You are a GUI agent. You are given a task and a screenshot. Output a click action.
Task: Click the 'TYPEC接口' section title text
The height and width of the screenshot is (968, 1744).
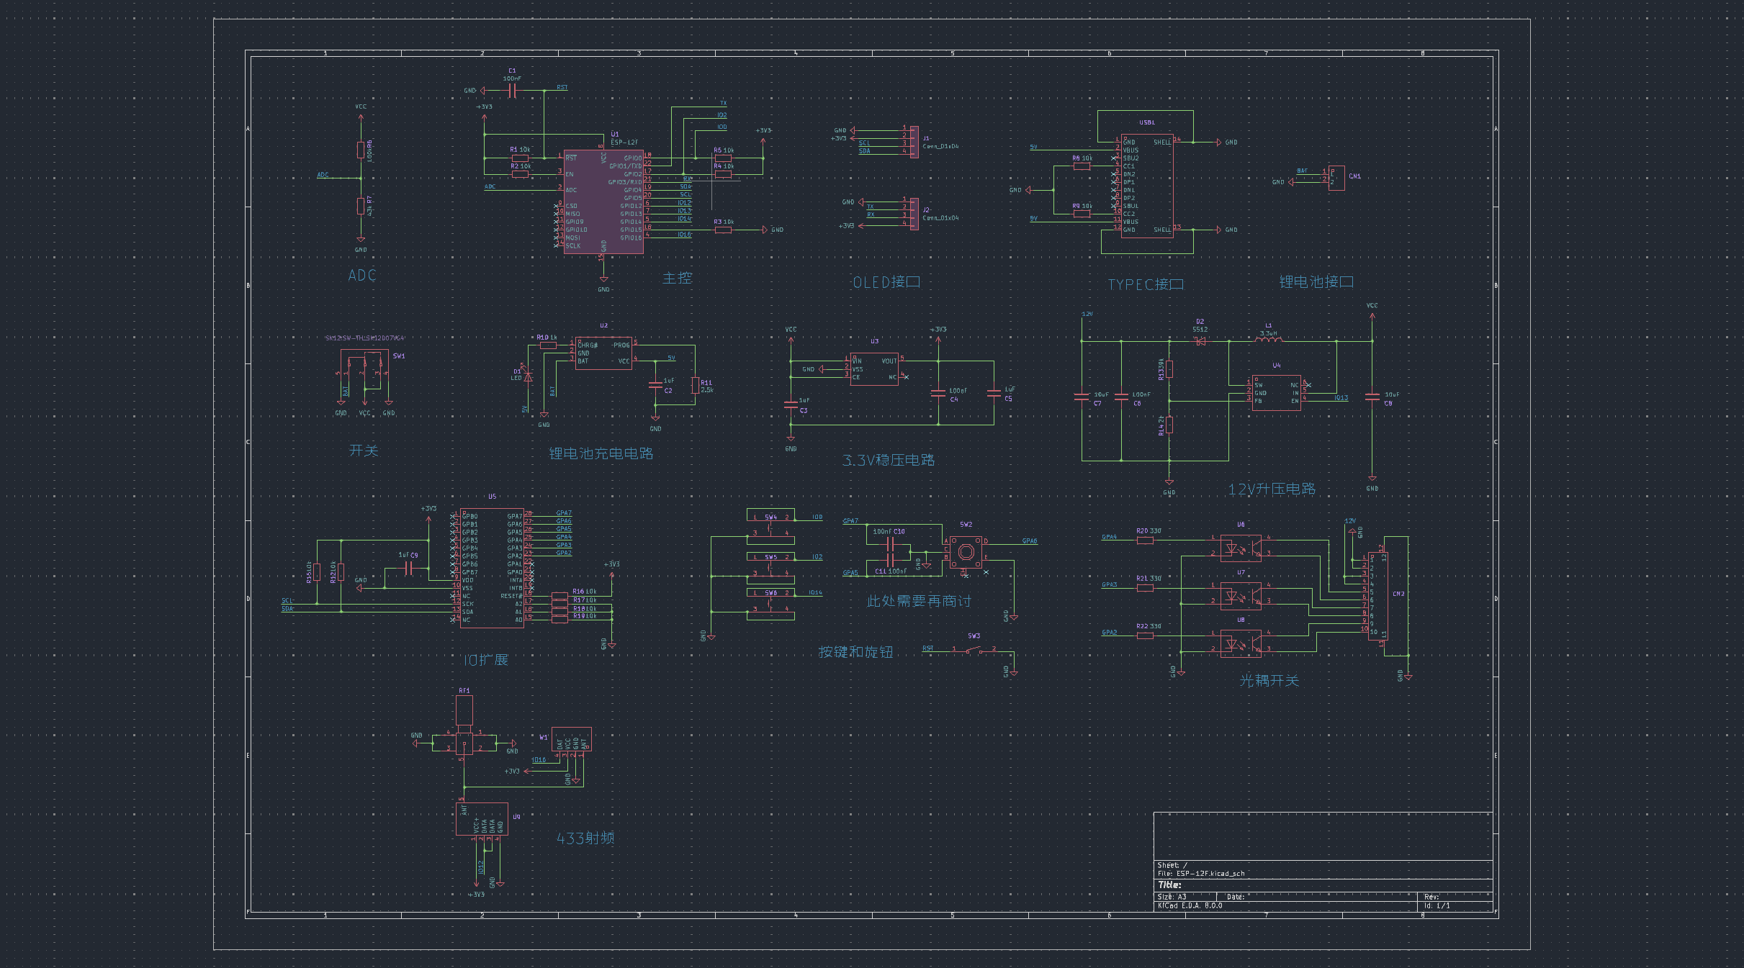click(1146, 284)
